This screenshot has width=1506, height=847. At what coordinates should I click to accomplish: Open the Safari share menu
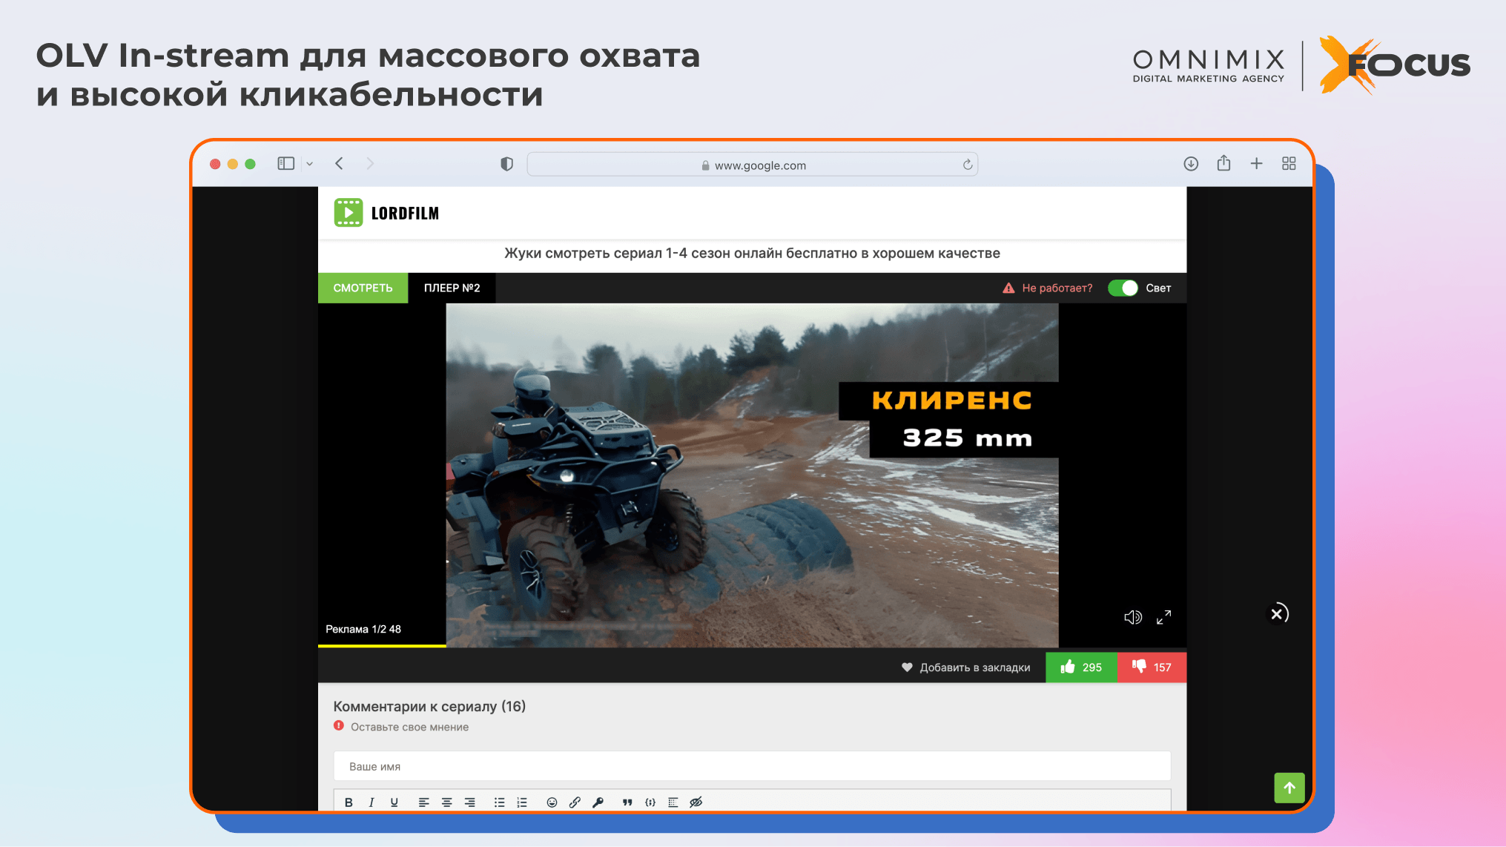tap(1223, 164)
